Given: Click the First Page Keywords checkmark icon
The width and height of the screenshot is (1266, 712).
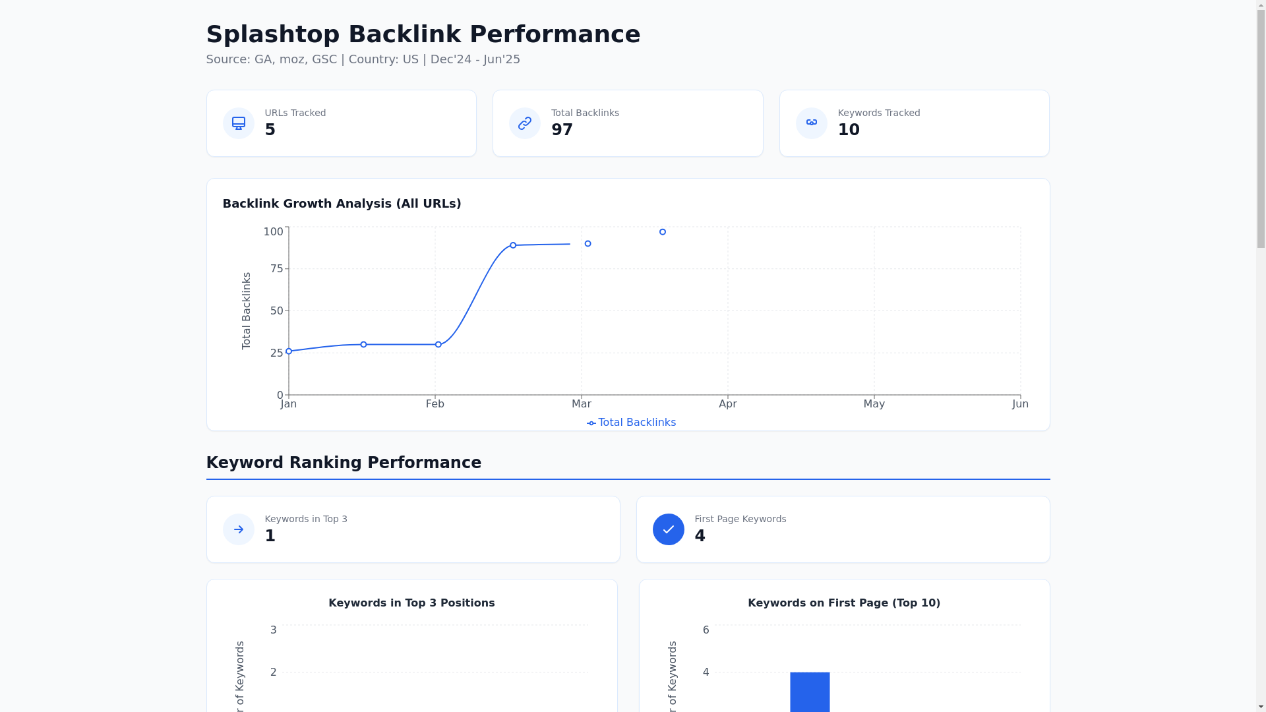Looking at the screenshot, I should tap(668, 529).
